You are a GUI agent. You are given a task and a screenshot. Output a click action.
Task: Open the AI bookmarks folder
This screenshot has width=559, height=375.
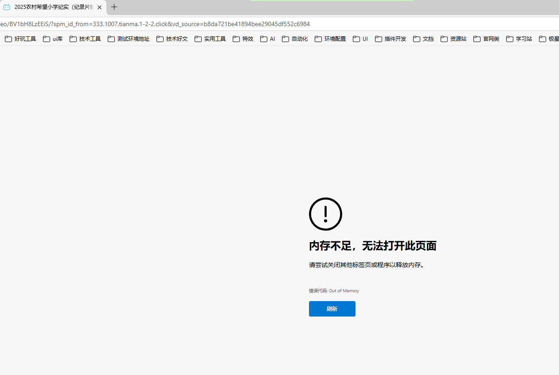click(x=268, y=39)
